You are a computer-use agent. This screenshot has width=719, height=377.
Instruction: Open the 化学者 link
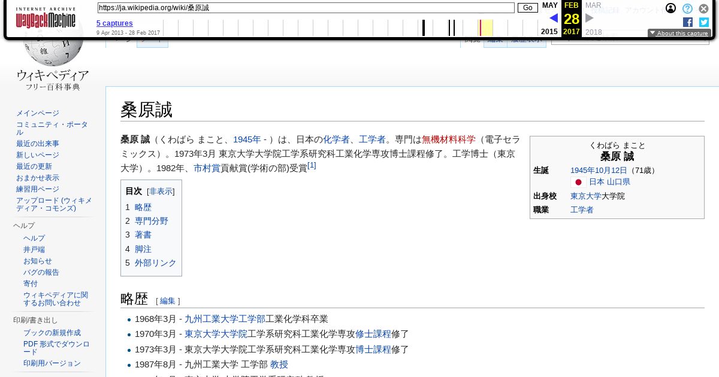click(336, 139)
